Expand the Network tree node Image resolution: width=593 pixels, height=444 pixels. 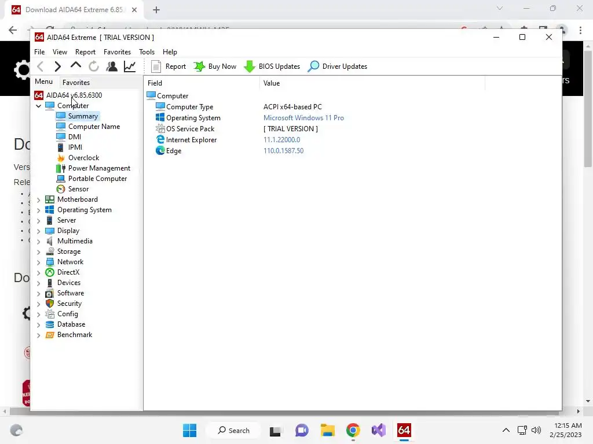pyautogui.click(x=39, y=262)
